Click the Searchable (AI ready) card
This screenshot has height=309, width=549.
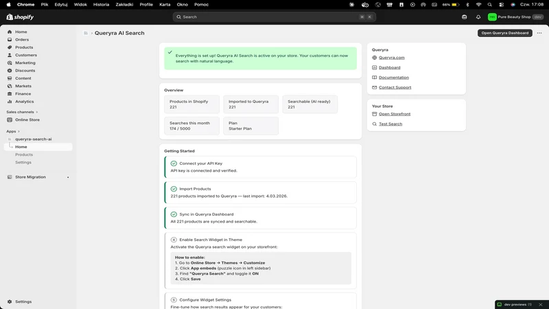pyautogui.click(x=310, y=104)
